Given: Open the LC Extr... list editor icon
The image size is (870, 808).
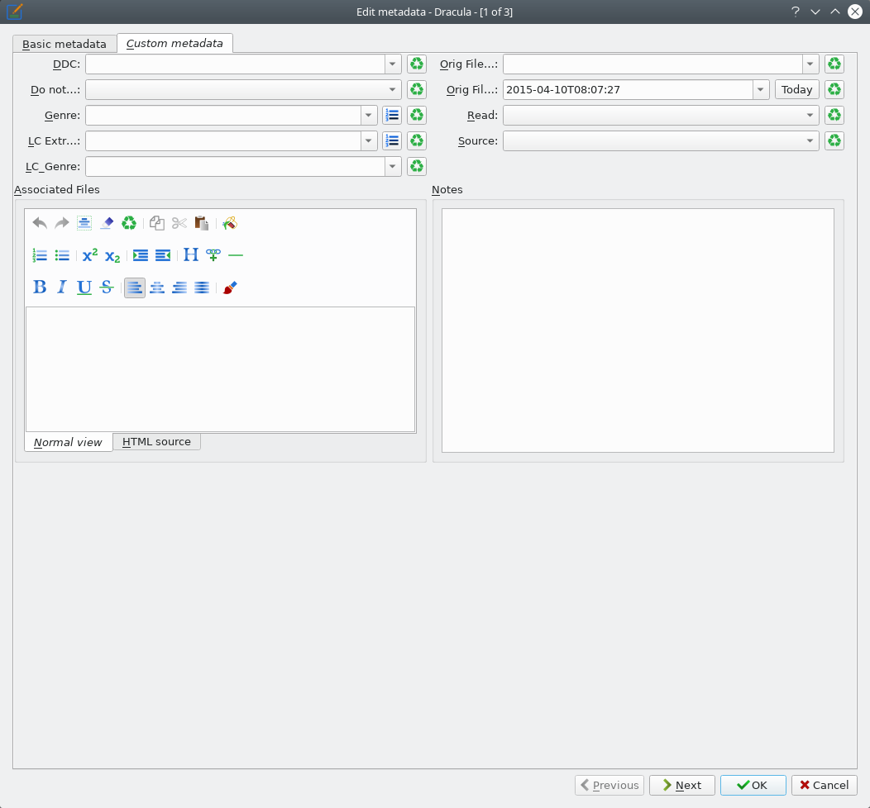Looking at the screenshot, I should point(392,140).
